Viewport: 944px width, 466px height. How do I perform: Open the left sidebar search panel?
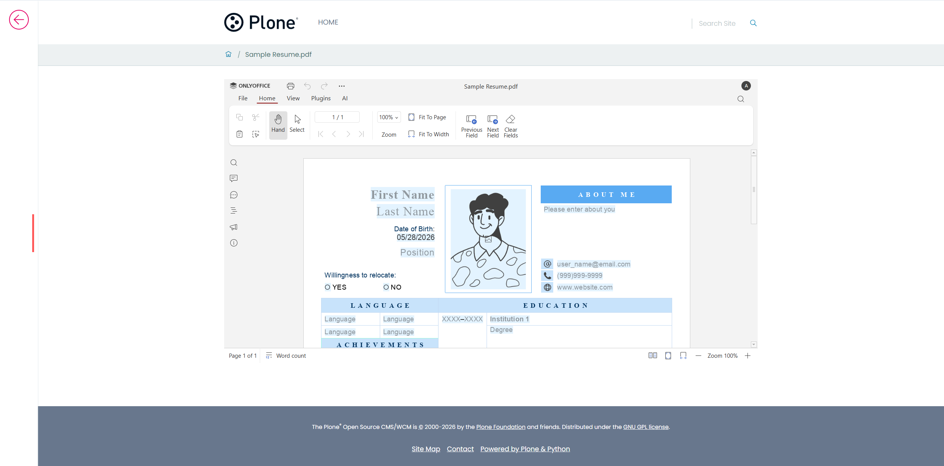click(234, 163)
